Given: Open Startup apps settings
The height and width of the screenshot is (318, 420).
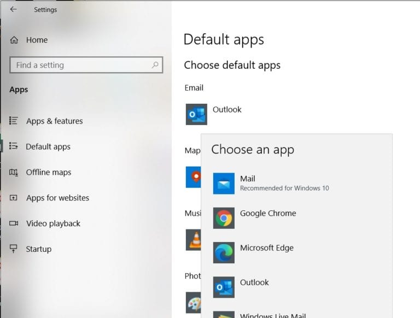Looking at the screenshot, I should coord(38,249).
